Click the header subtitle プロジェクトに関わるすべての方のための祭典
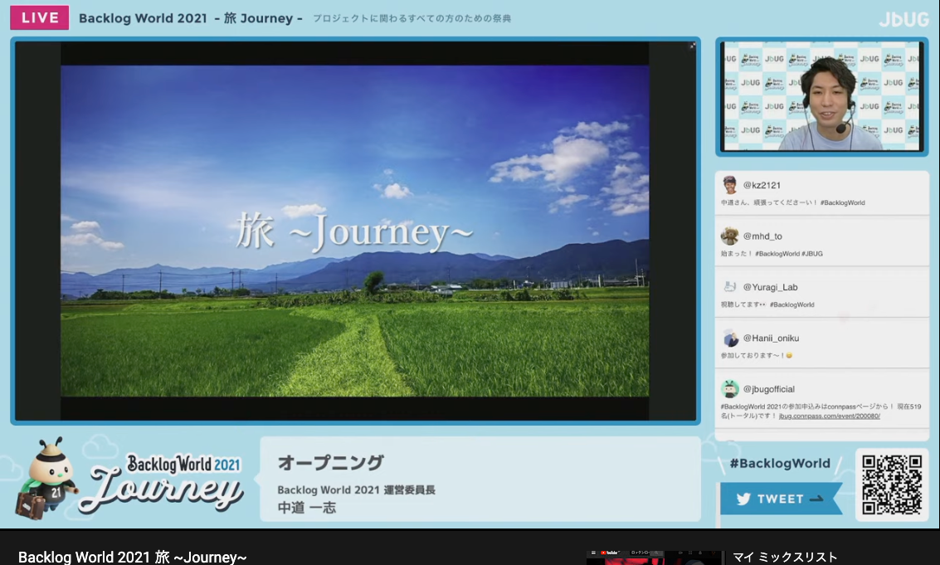Image resolution: width=940 pixels, height=565 pixels. point(412,18)
